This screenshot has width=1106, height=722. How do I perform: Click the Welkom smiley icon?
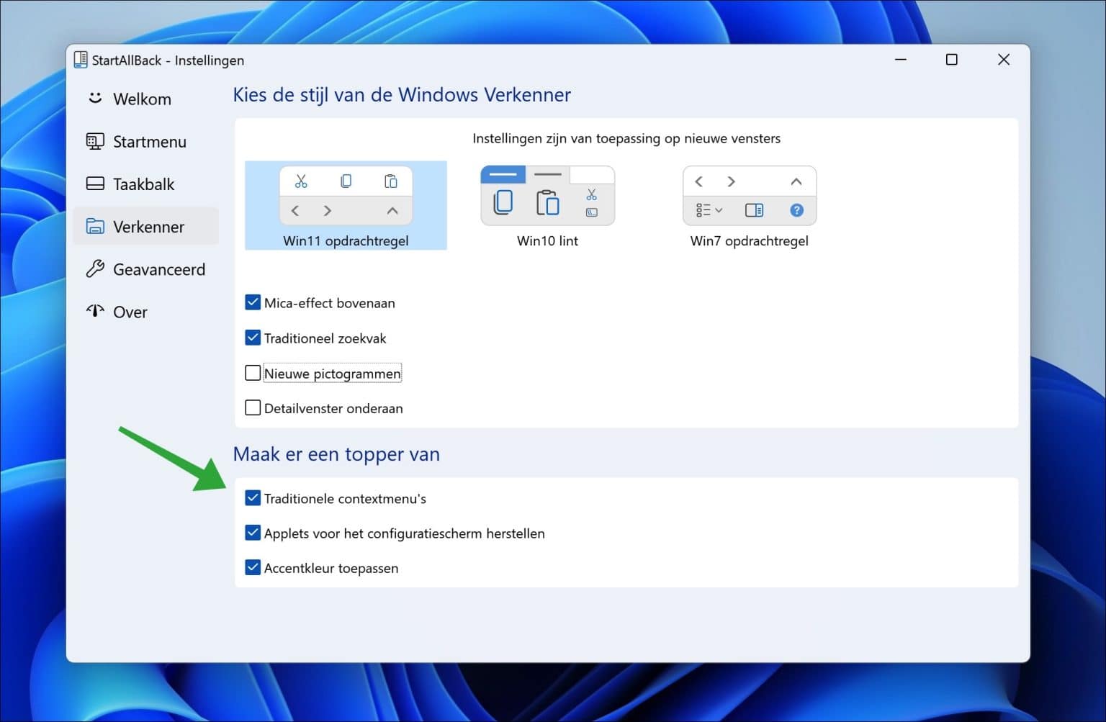[x=95, y=99]
